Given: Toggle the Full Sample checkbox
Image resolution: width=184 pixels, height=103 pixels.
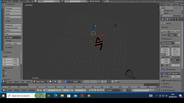Looking at the screenshot, I should pyautogui.click(x=162, y=76).
